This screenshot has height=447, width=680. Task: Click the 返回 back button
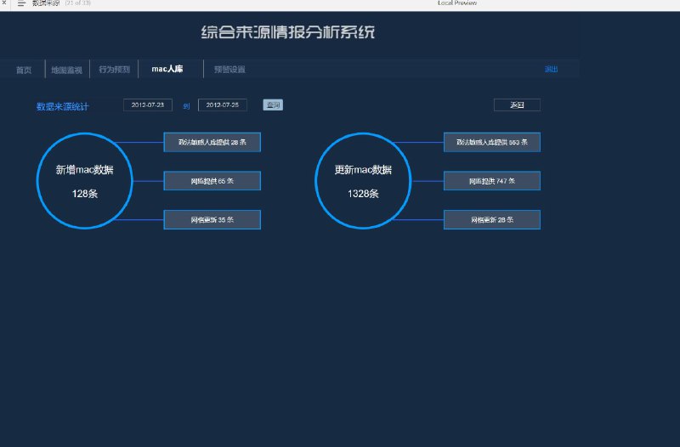(x=517, y=105)
